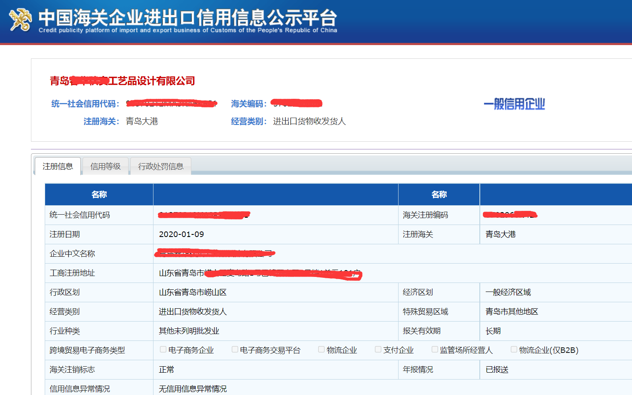632x395 pixels.
Task: Click the 注册日期 table label
Action: pos(64,234)
